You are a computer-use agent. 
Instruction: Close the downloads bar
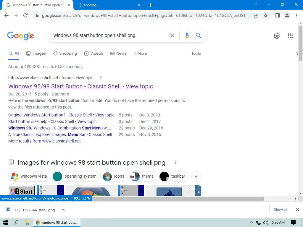click(298, 210)
